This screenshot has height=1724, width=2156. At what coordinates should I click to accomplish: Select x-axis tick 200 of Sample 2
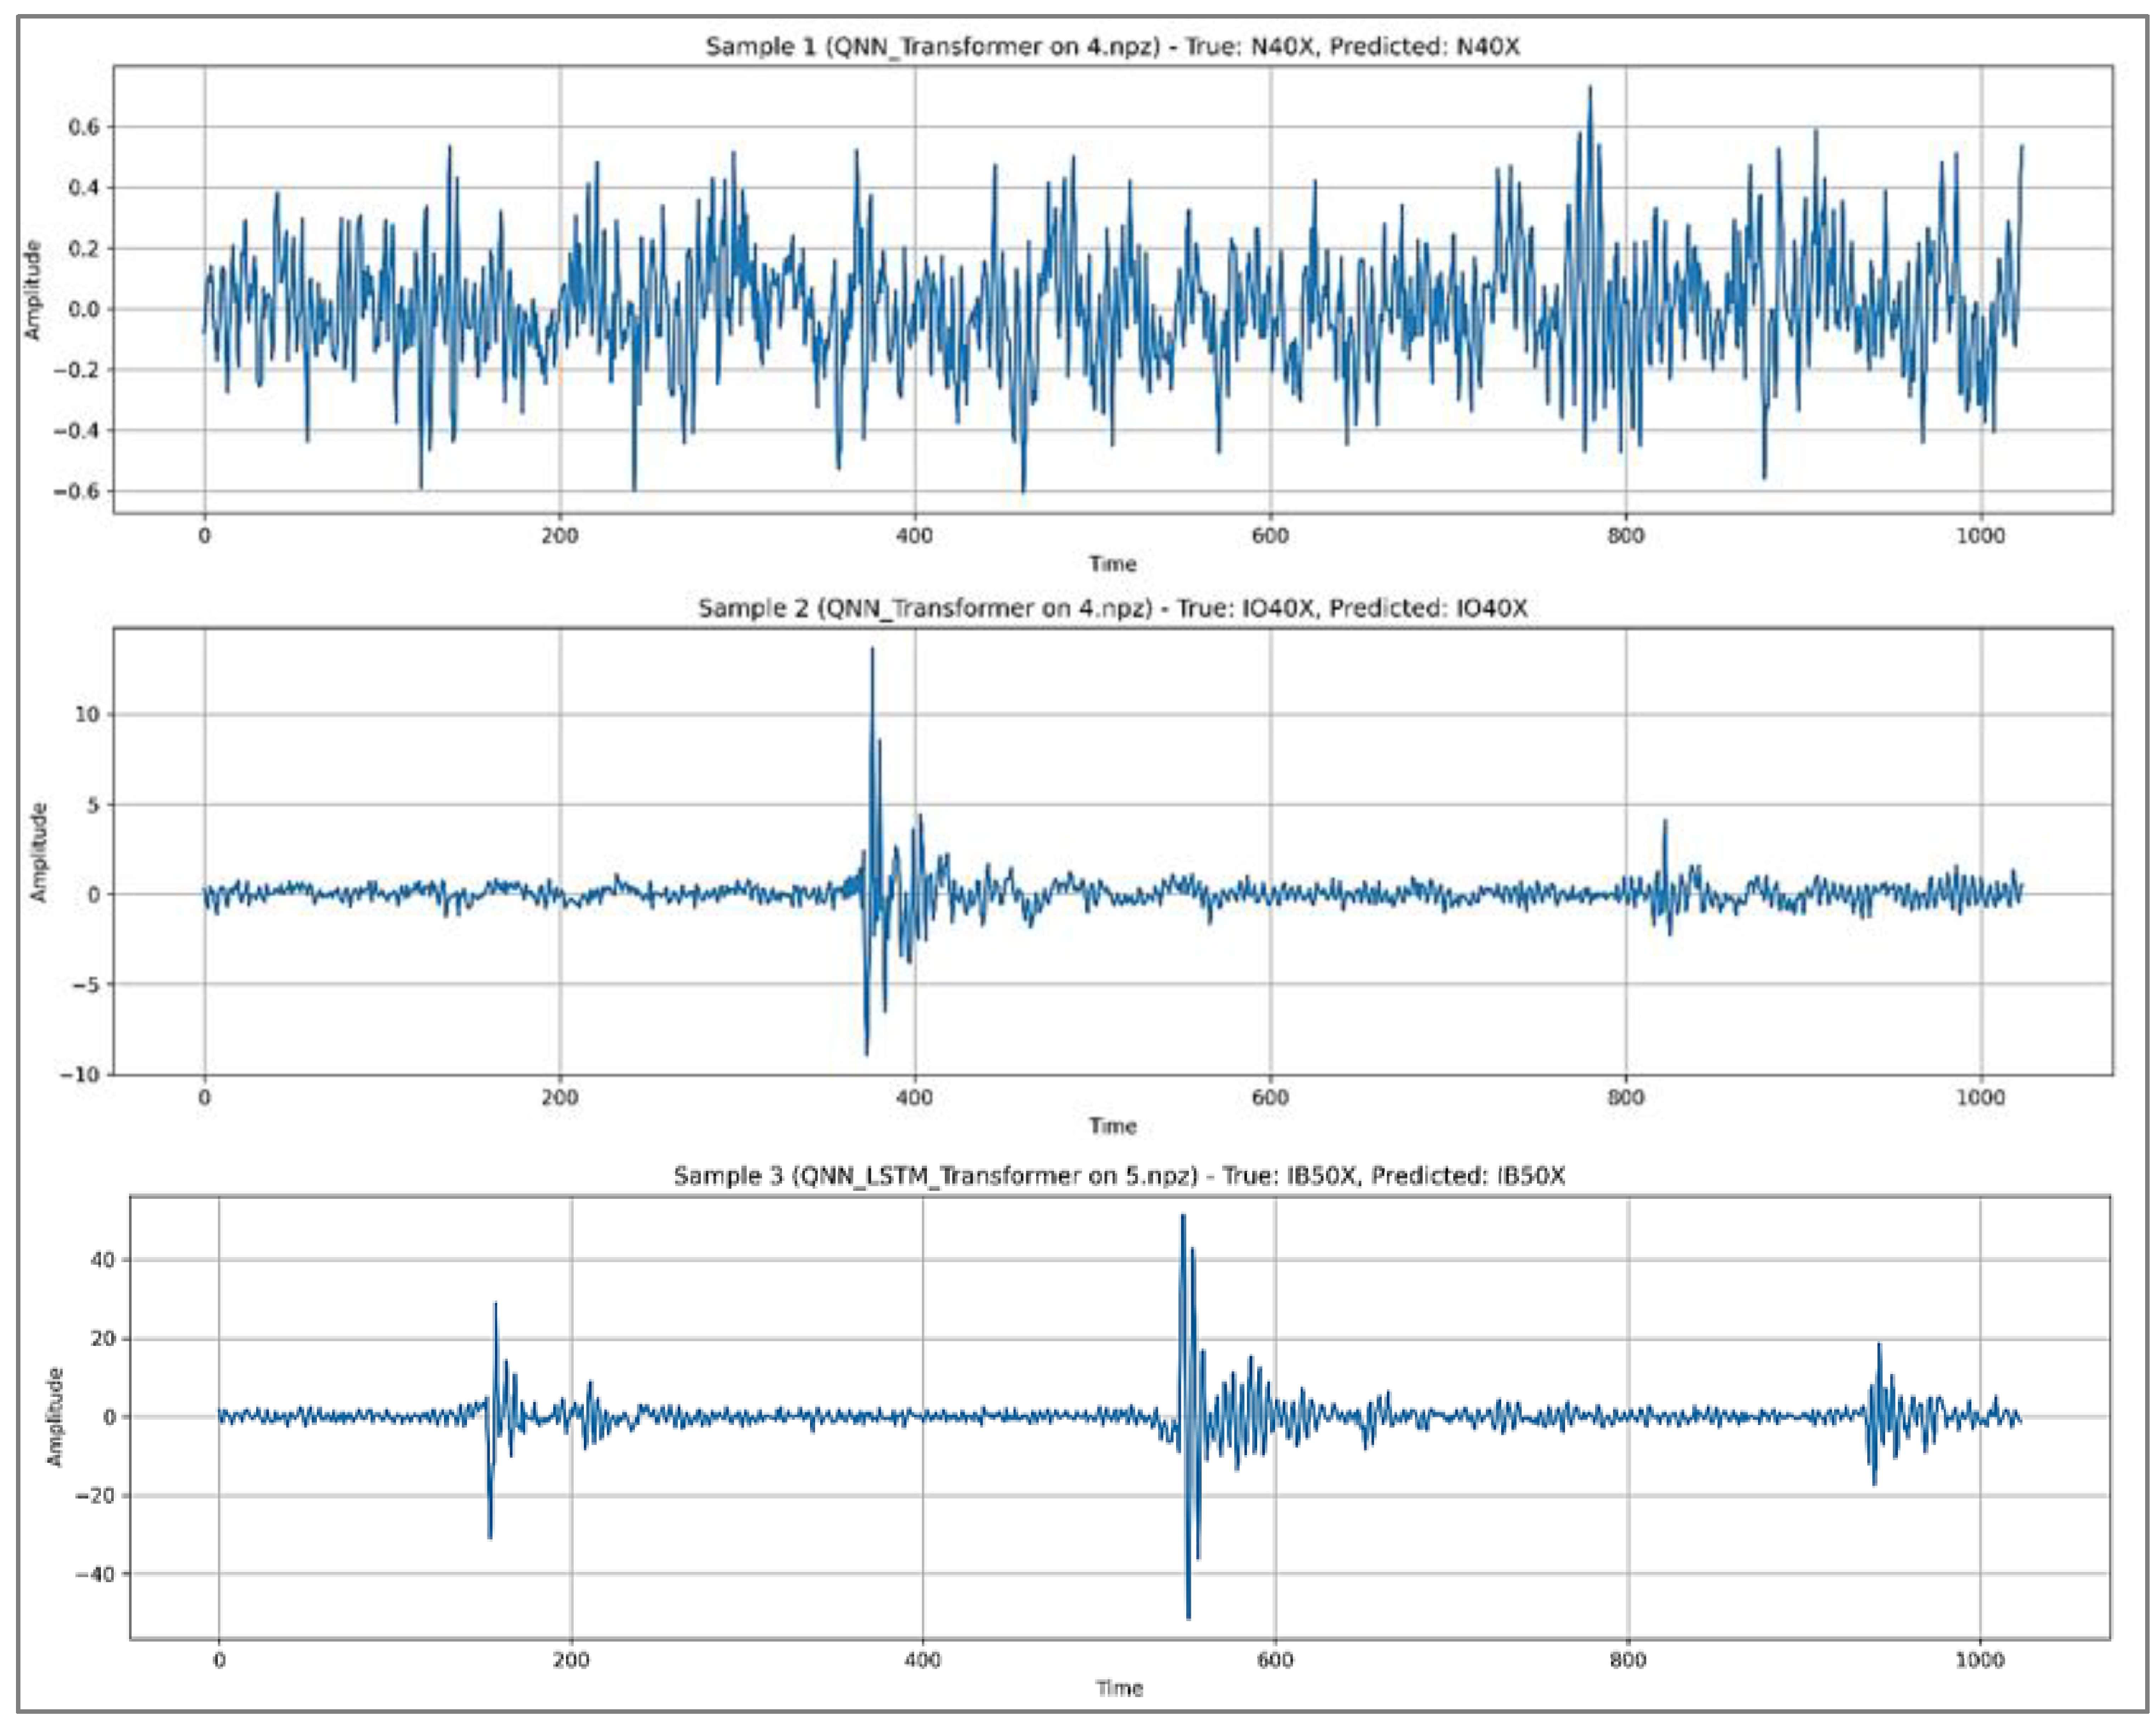click(x=560, y=1098)
